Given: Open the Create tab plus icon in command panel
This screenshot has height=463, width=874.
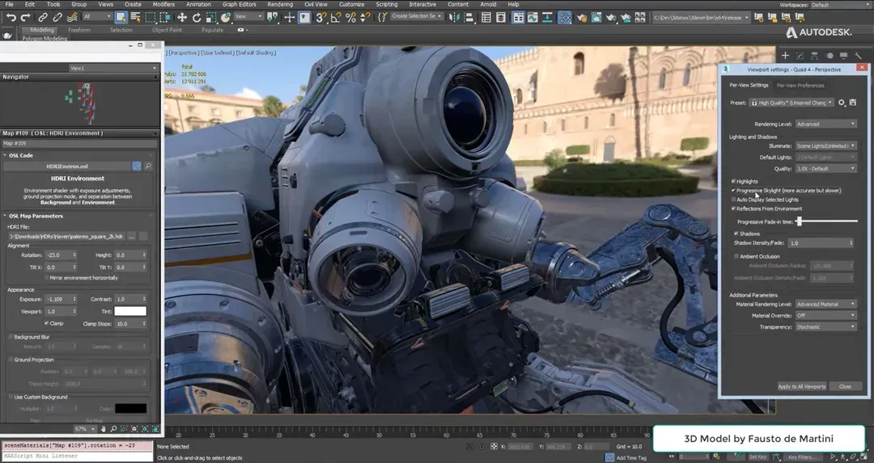Looking at the screenshot, I should coord(785,56).
